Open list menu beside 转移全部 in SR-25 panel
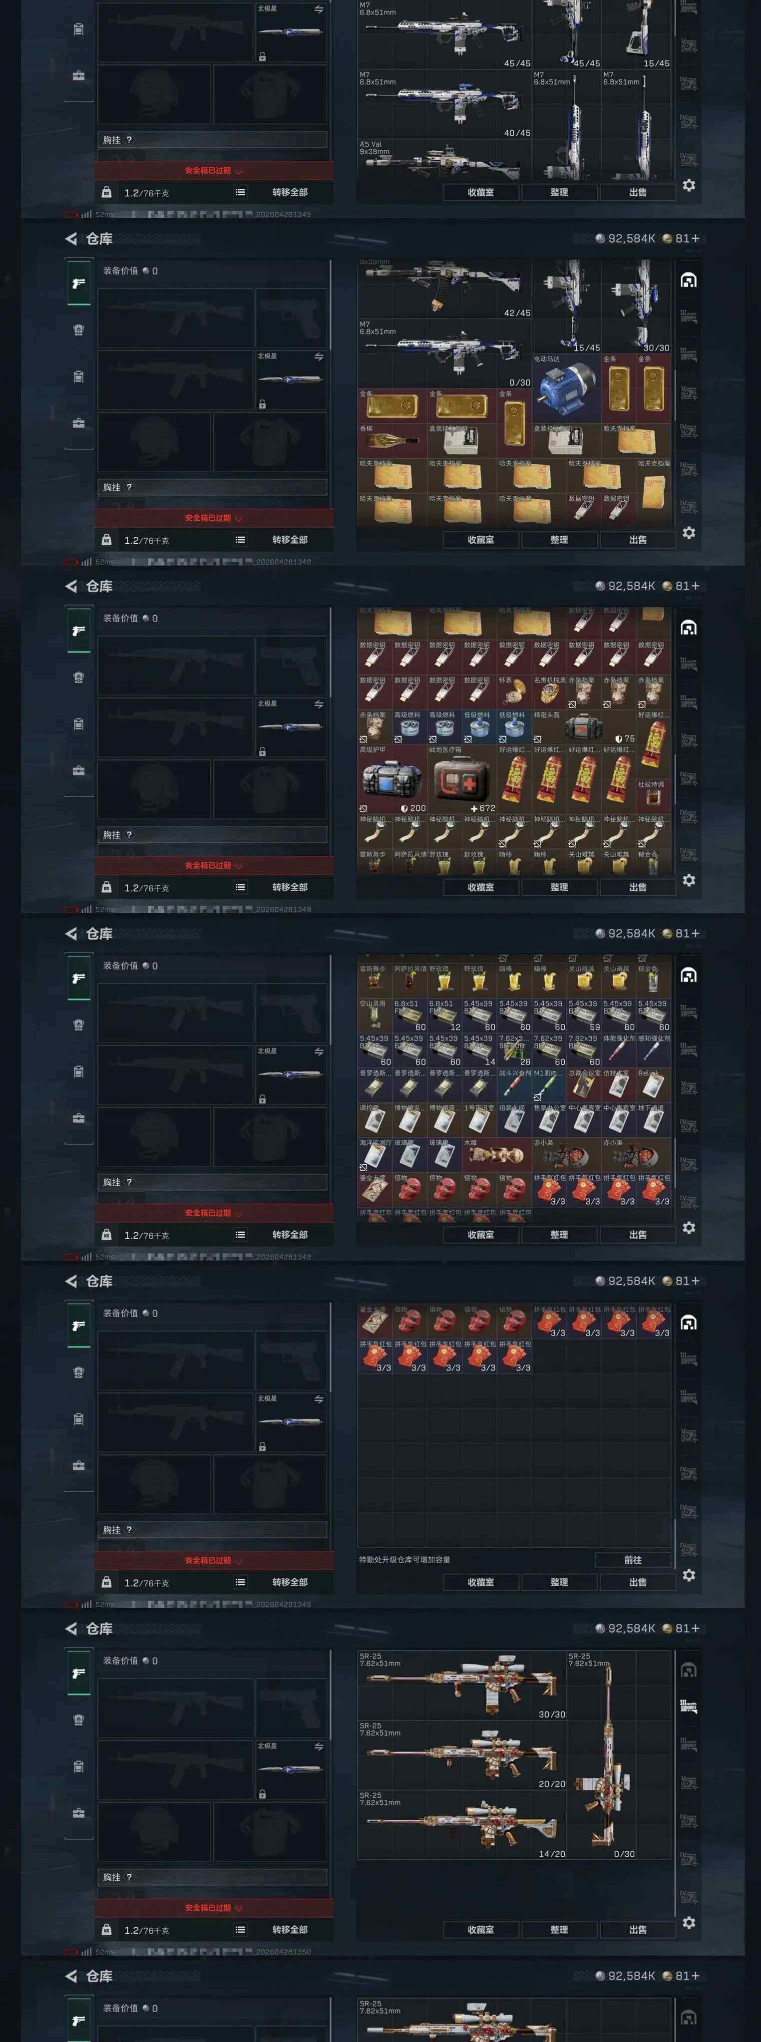This screenshot has height=2042, width=761. tap(240, 1930)
